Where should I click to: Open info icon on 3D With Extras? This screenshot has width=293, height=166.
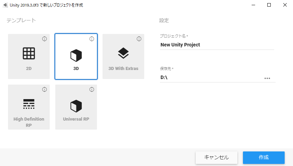click(x=139, y=39)
